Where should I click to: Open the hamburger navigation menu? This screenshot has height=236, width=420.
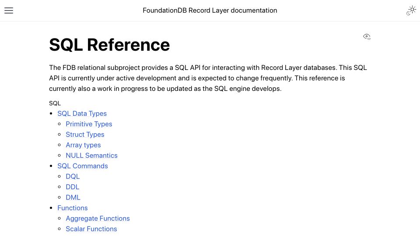pos(9,10)
